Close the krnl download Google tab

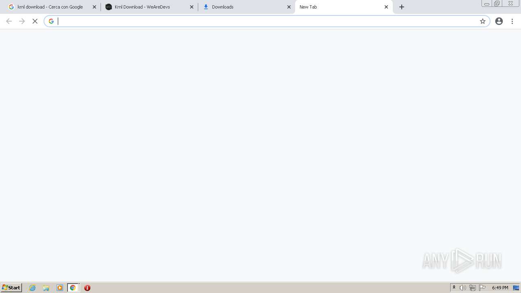[x=94, y=7]
